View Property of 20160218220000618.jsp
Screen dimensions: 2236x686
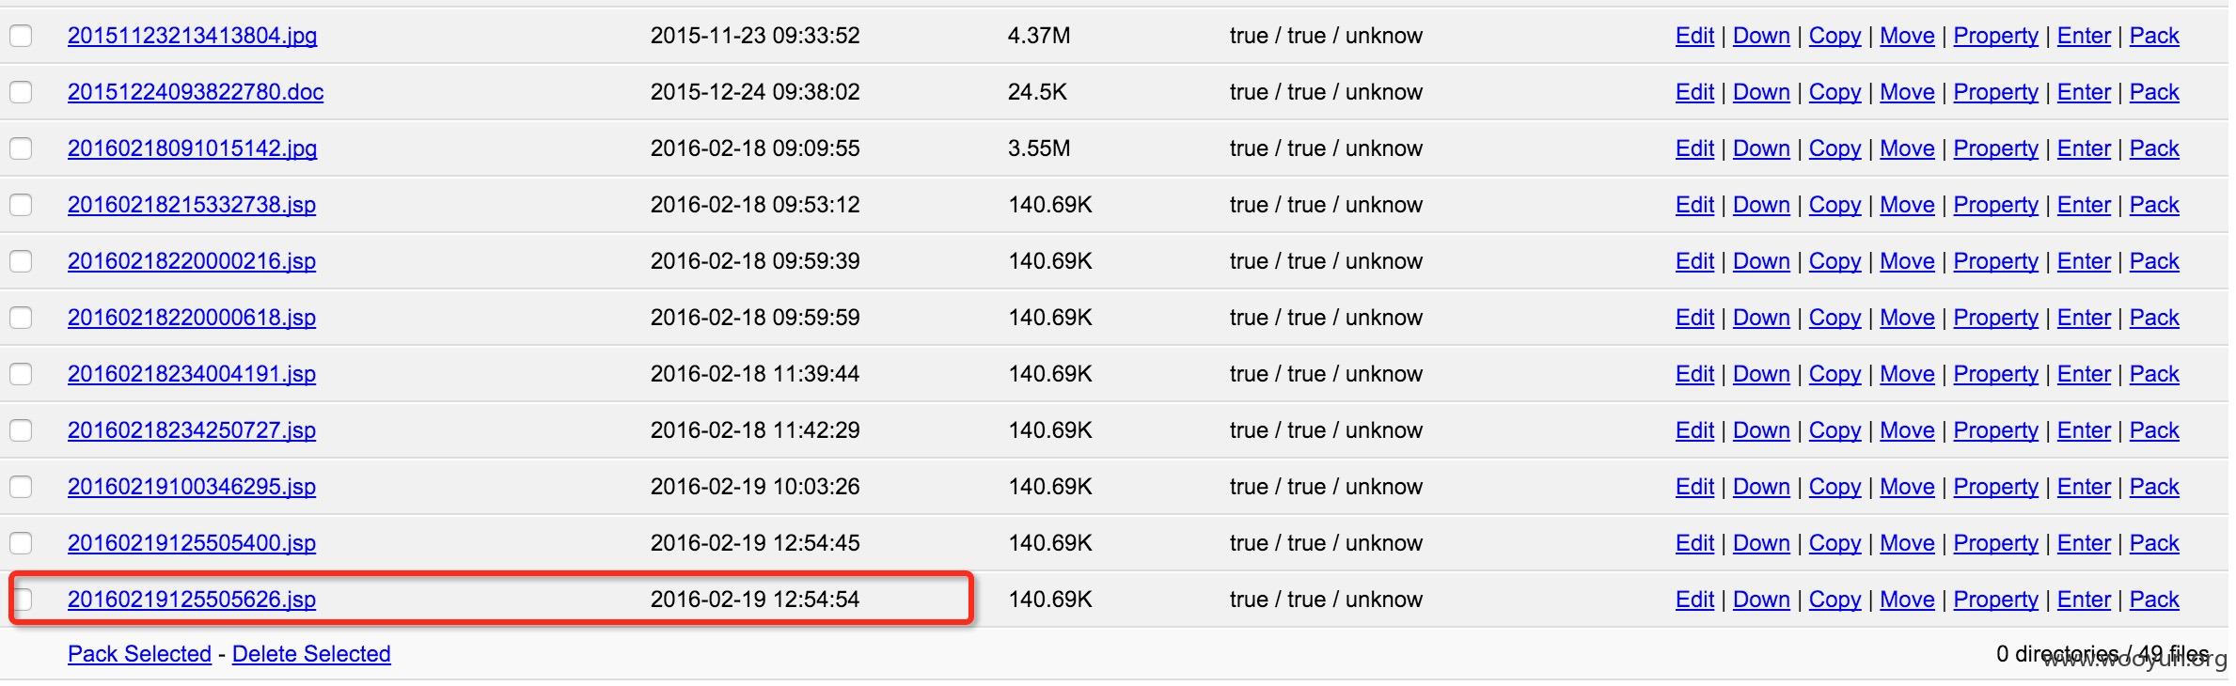(x=1995, y=318)
